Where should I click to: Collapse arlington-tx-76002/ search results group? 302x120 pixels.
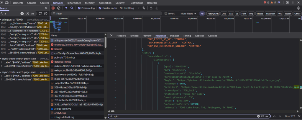point(1,20)
